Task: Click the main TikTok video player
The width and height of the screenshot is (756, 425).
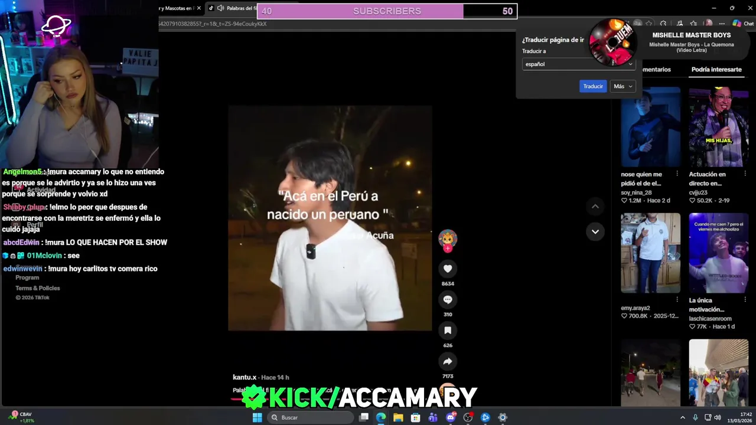Action: pos(330,218)
